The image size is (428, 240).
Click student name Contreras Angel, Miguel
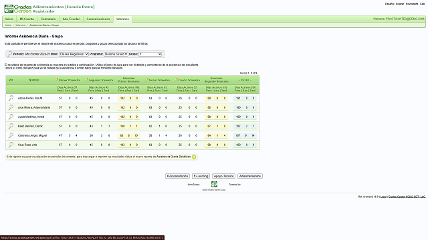click(32, 135)
